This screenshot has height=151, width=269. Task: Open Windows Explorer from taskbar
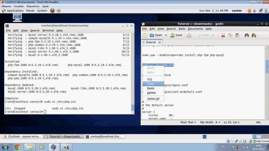(x=30, y=147)
